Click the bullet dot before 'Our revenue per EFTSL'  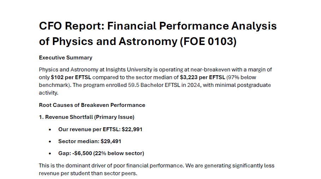[x=50, y=129]
